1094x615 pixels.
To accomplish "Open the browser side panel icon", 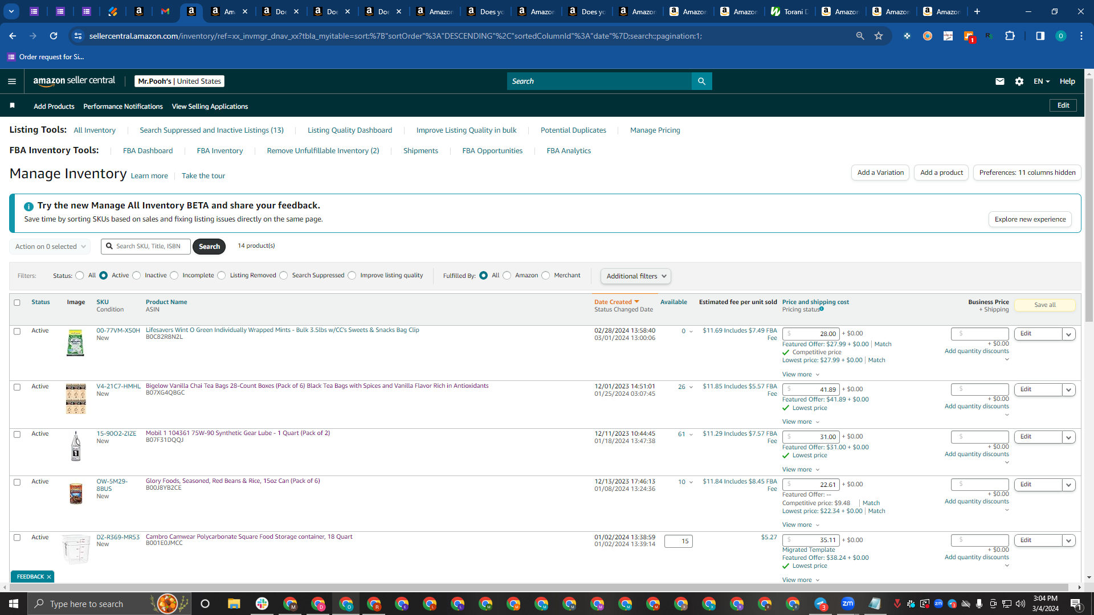I will coord(1040,36).
